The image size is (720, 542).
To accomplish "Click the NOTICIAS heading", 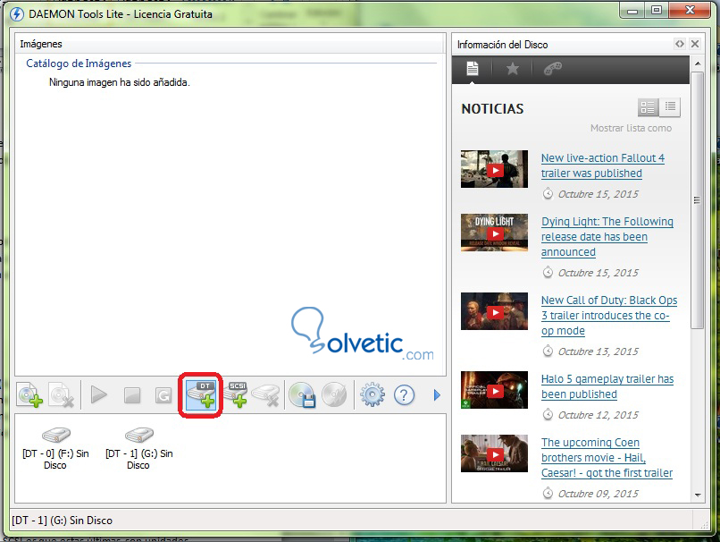I will point(492,109).
